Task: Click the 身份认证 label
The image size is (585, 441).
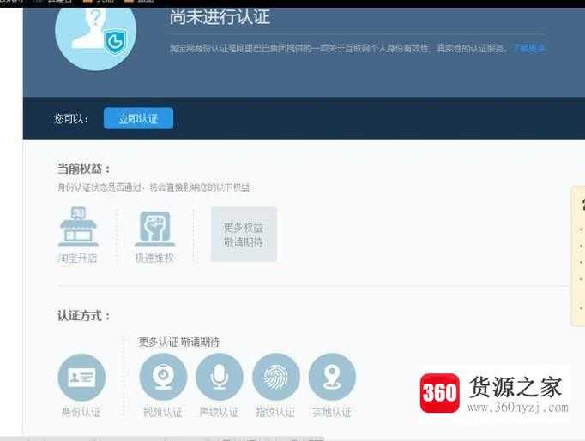Action: pos(81,412)
